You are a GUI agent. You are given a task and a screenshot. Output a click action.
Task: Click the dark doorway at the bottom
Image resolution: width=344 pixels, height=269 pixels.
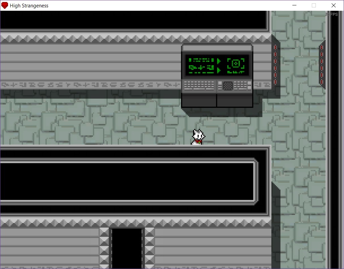pos(127,248)
